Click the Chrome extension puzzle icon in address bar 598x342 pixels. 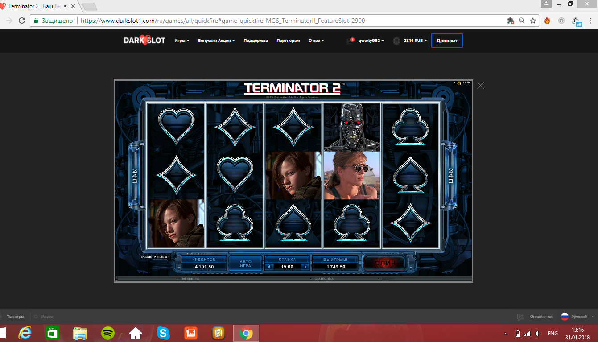[511, 21]
